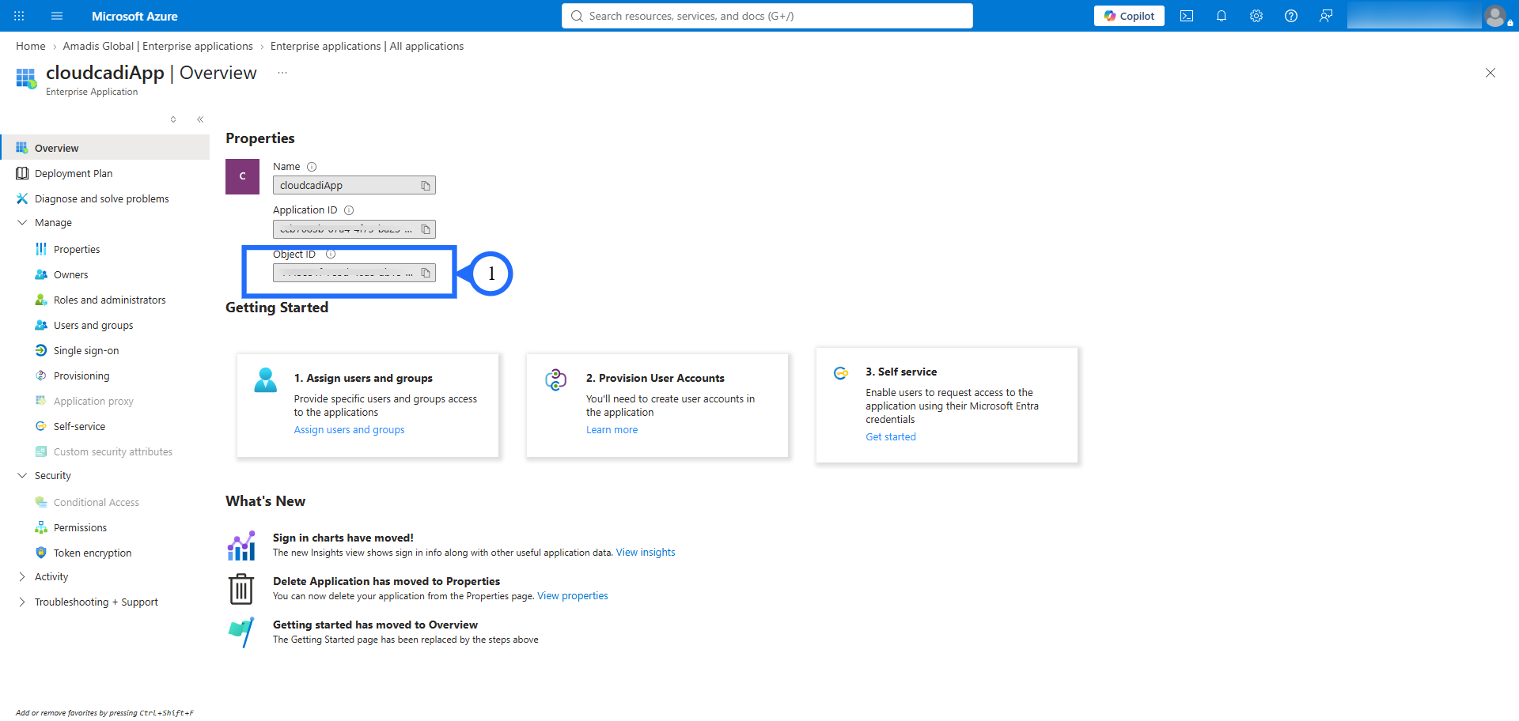Click the sign-in charts icon

(241, 545)
